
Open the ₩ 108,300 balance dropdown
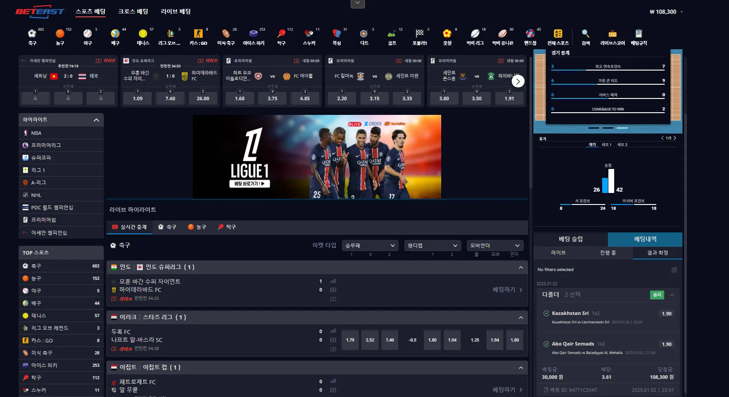(x=666, y=12)
